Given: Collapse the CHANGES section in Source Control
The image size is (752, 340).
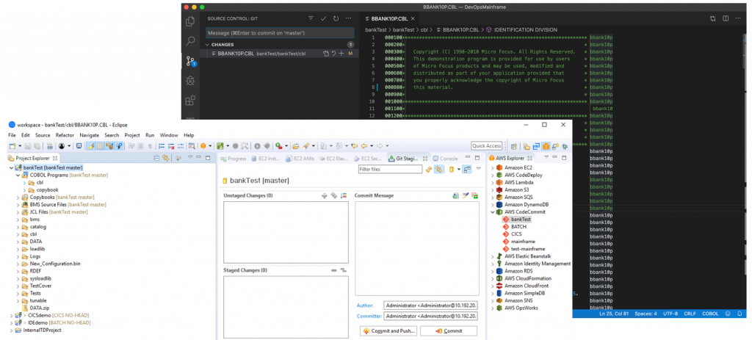Looking at the screenshot, I should click(x=206, y=45).
